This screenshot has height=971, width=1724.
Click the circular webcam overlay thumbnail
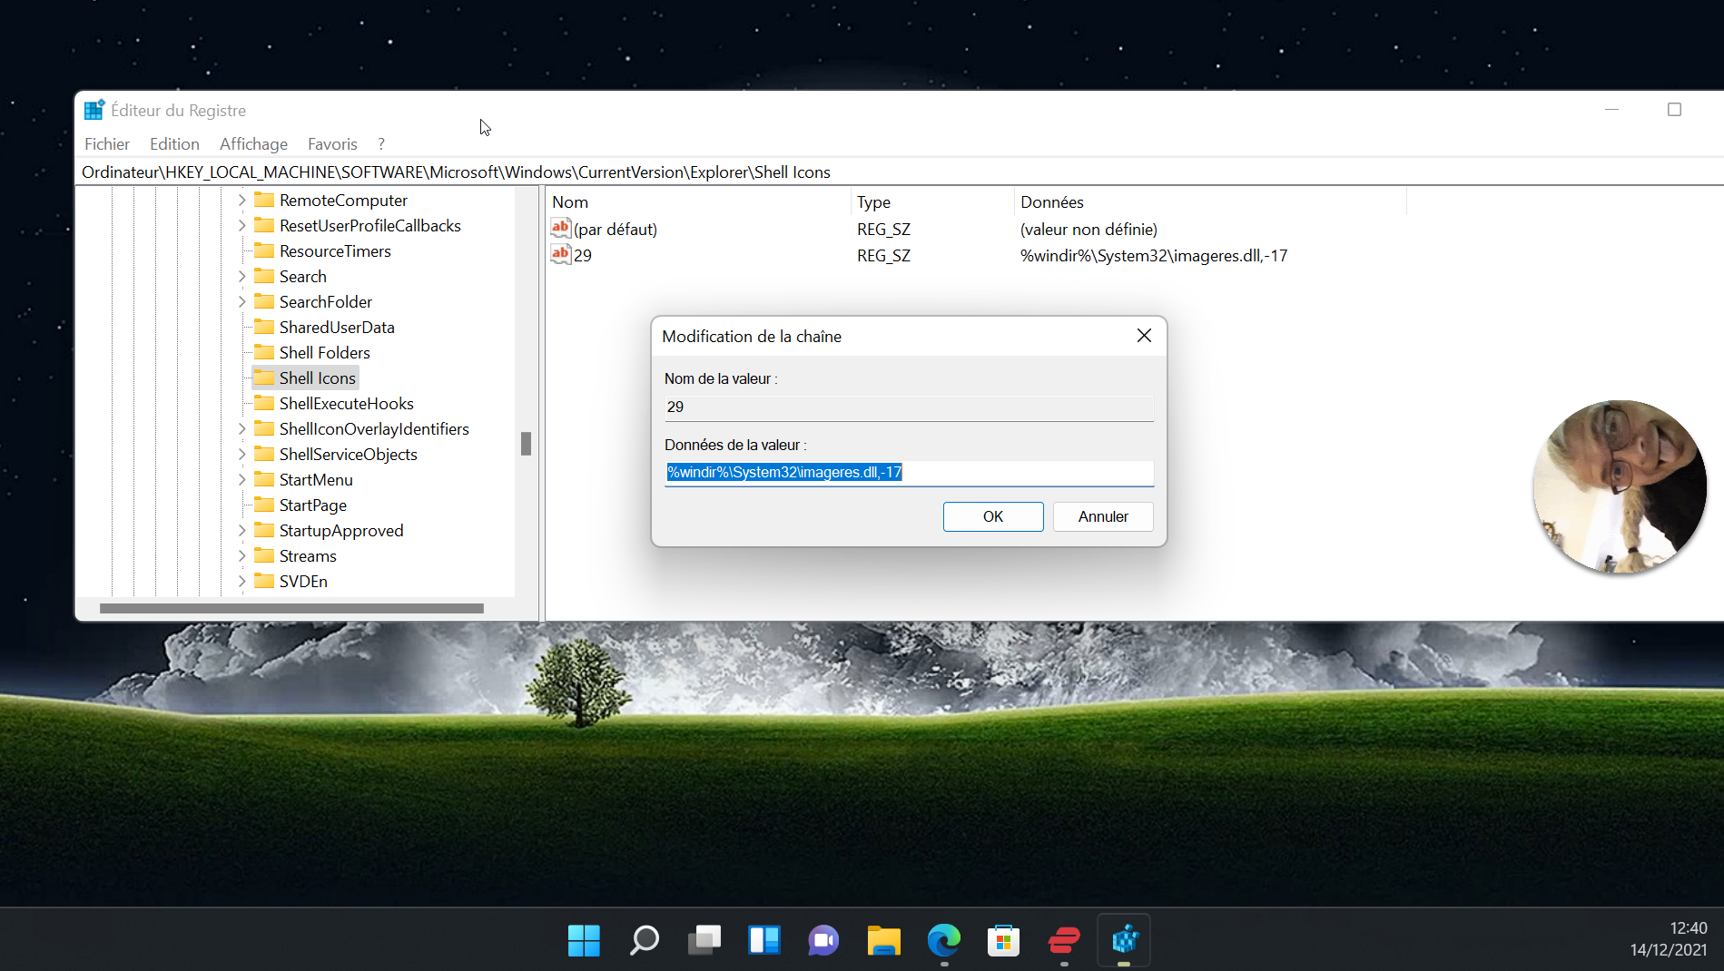1620,486
